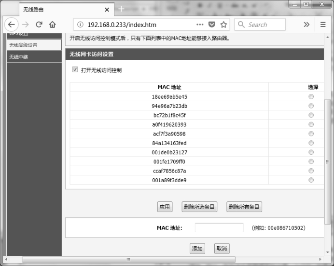Screen dimensions: 334x266
Task: Click the address bar URL
Action: 122,25
